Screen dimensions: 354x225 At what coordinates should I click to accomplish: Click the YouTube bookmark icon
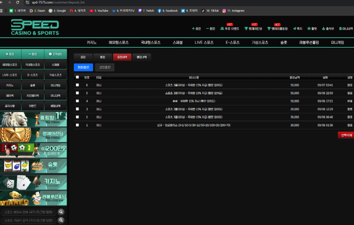point(91,11)
